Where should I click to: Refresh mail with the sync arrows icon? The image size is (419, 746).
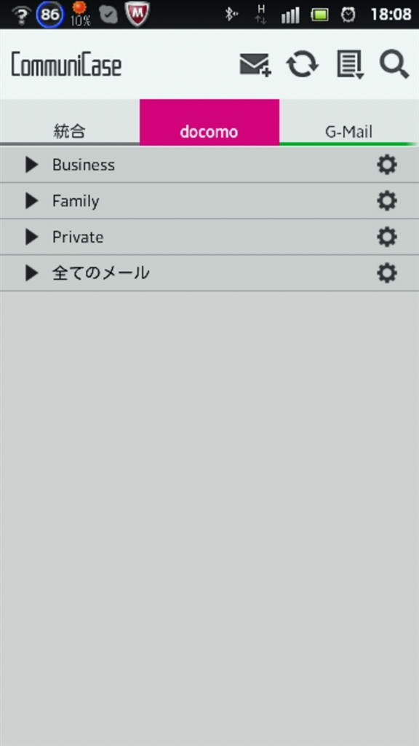pos(302,64)
